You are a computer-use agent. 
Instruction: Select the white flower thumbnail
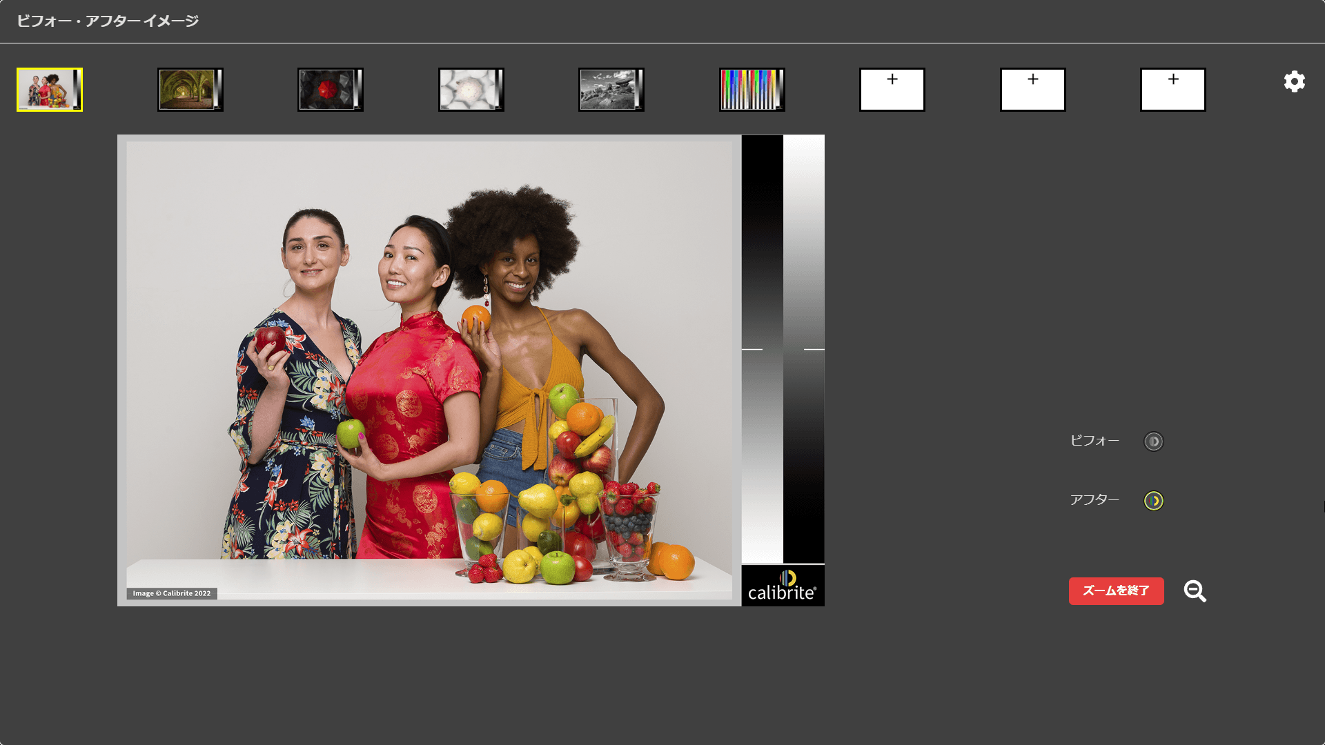click(x=471, y=90)
